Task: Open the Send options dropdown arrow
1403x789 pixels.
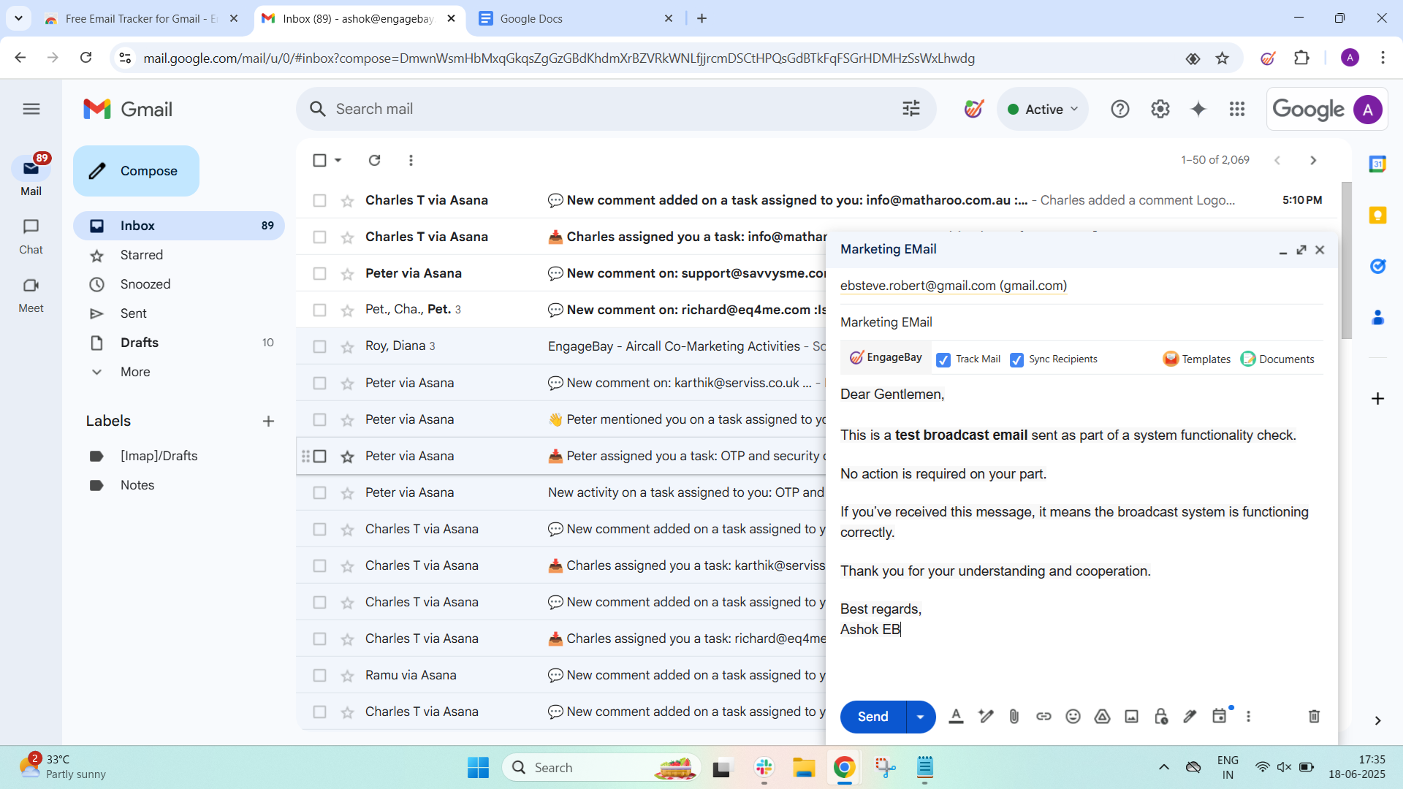Action: [x=921, y=717]
